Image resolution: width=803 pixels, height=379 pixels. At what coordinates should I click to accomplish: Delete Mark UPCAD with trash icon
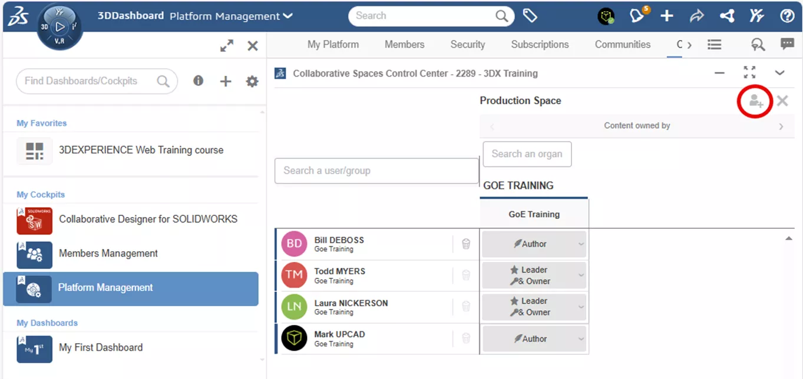[466, 338]
